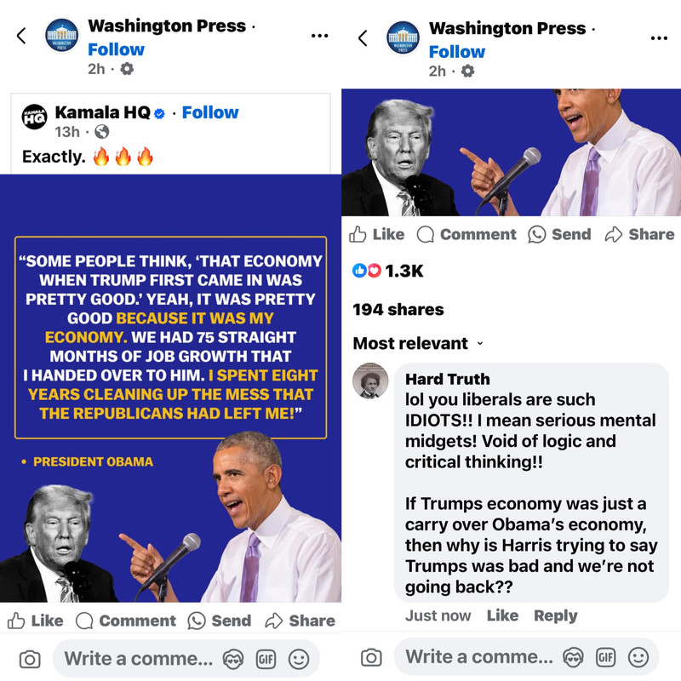Reply to the Hard Truth comment
Viewport: 681px width, 681px height.
point(556,615)
